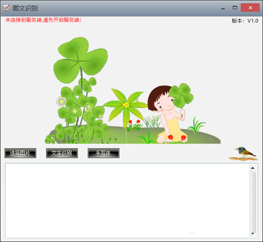Click inside the empty result text area

point(127,200)
